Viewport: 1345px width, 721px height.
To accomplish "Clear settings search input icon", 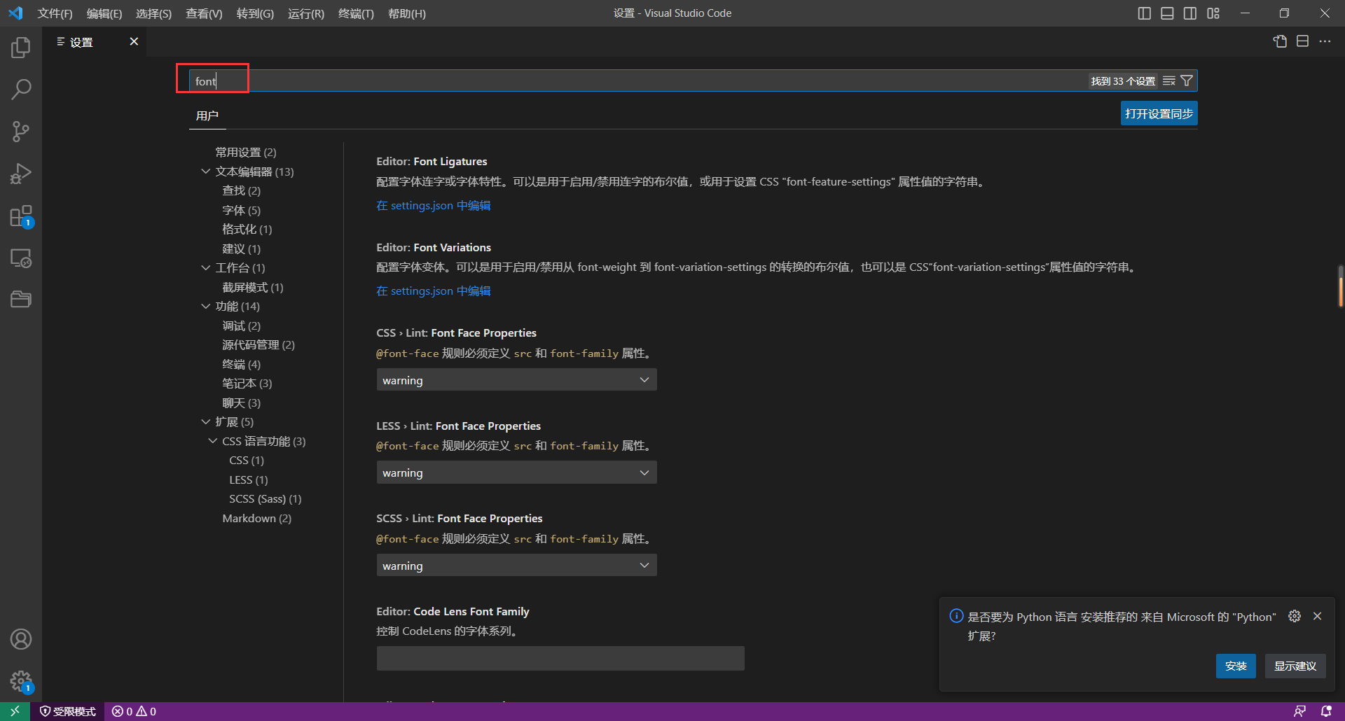I will pyautogui.click(x=1169, y=81).
